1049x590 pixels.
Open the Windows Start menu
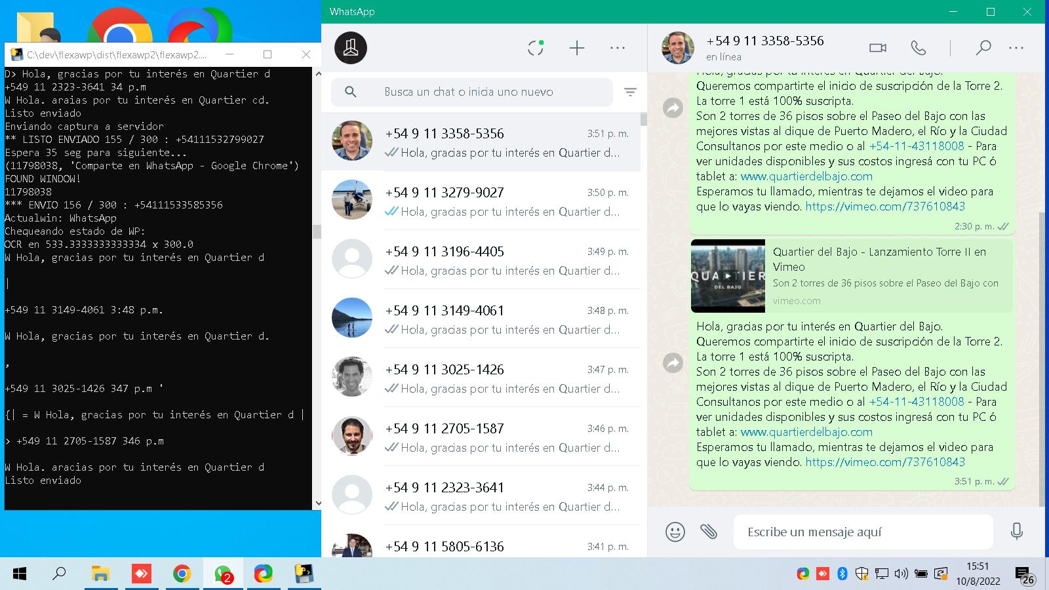[20, 574]
